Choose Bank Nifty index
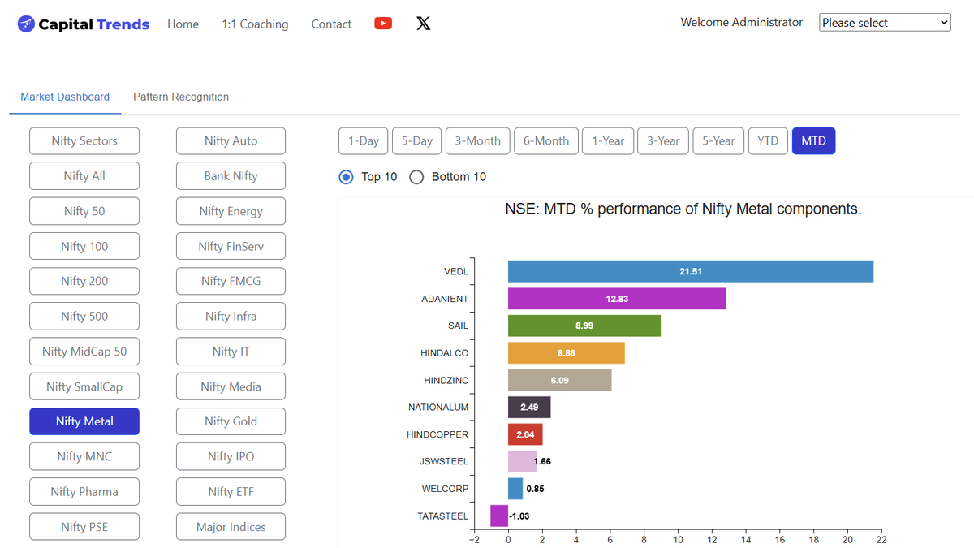The height and width of the screenshot is (548, 974). (231, 176)
